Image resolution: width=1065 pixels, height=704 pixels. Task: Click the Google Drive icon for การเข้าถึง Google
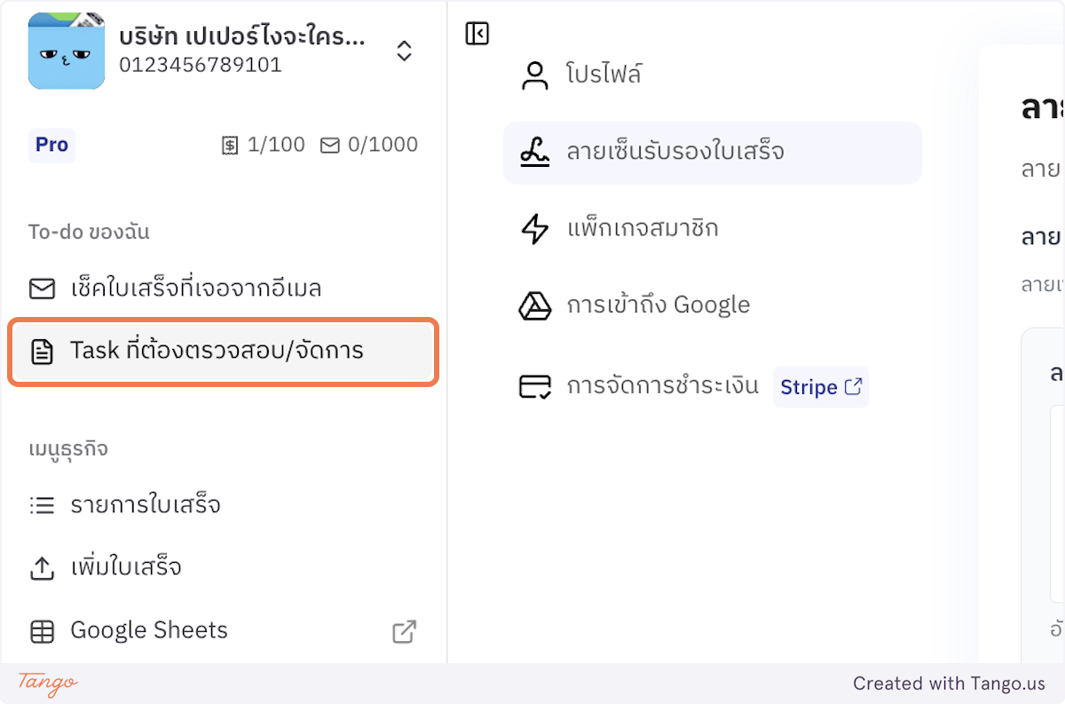536,305
